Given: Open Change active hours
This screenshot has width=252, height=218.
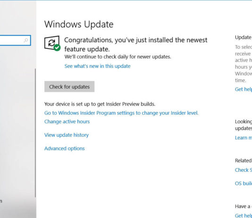Looking at the screenshot, I should coord(67,122).
